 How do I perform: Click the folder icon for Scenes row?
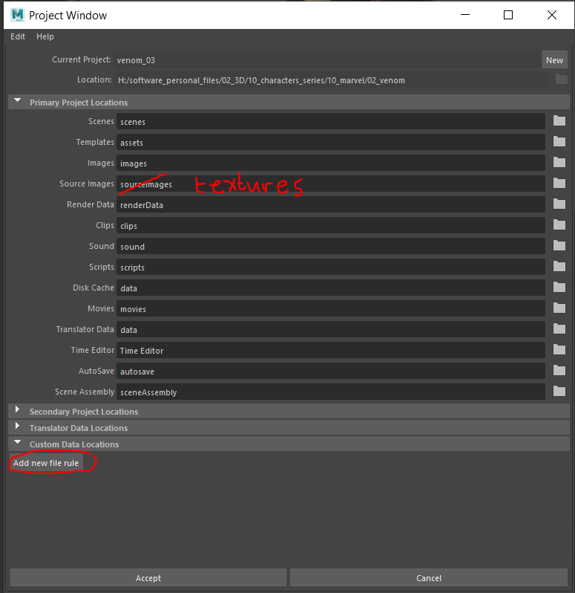tap(559, 121)
